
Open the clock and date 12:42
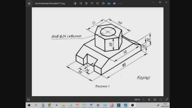point(165,105)
